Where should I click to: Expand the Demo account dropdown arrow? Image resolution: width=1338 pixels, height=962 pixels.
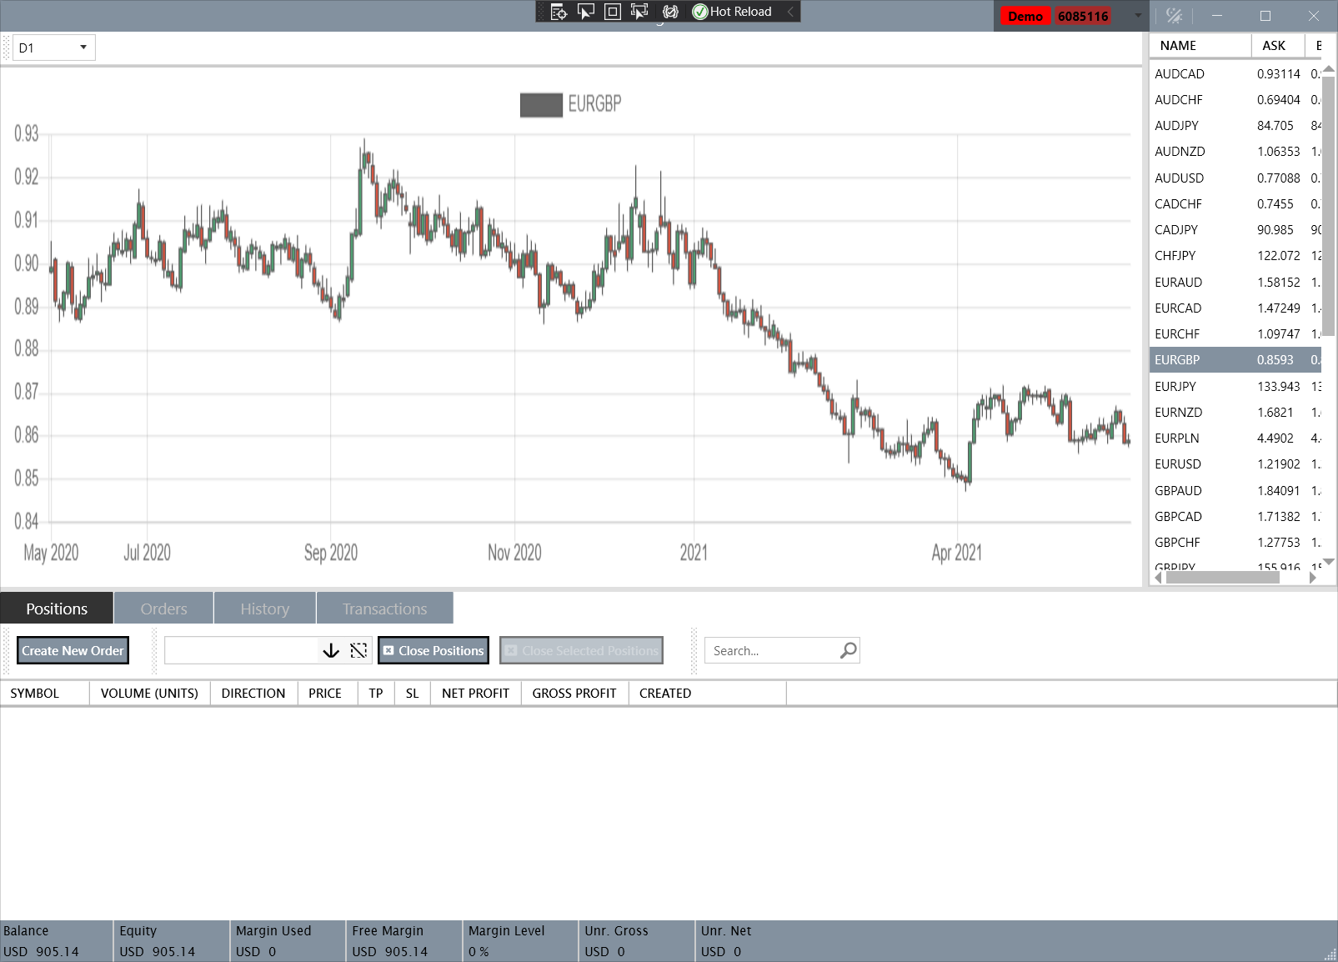coord(1137,16)
